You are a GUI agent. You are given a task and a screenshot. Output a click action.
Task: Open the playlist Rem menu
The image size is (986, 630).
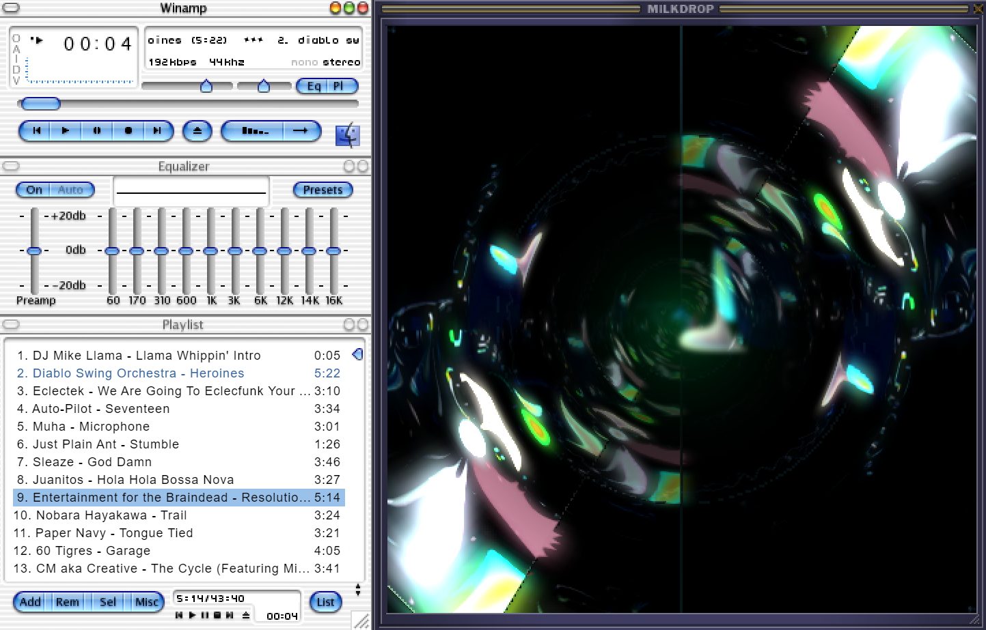[68, 601]
